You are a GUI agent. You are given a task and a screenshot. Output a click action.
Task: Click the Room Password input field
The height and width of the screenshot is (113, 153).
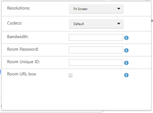tap(96, 50)
